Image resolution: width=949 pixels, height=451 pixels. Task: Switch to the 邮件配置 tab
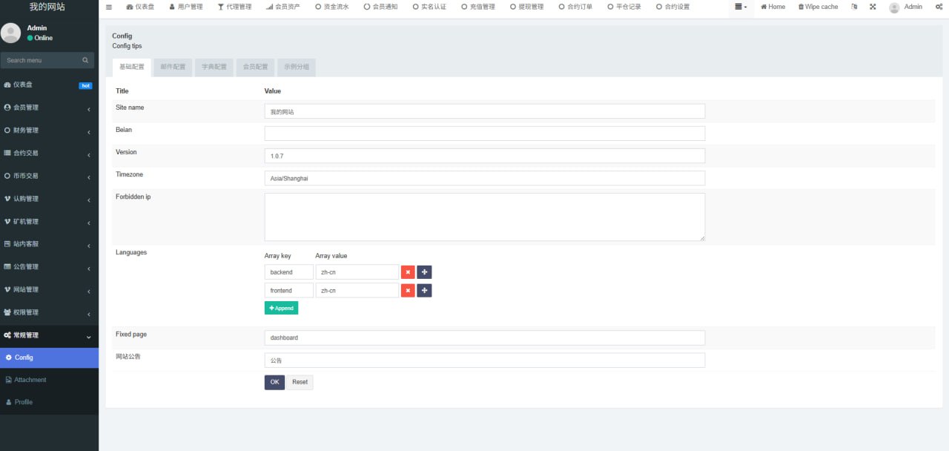click(x=173, y=67)
